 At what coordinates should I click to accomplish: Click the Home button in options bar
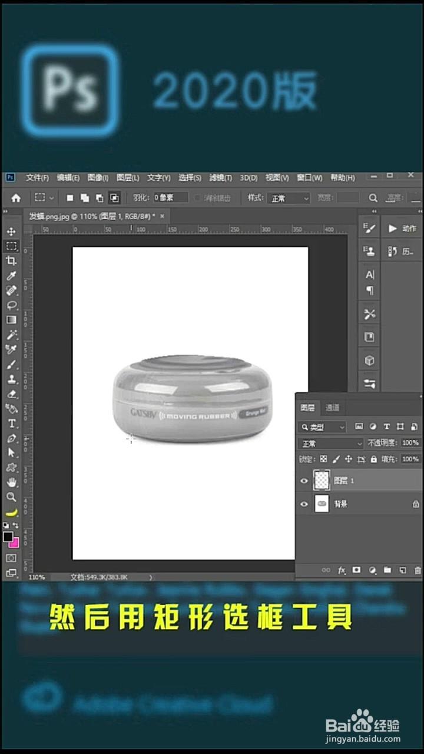click(16, 198)
